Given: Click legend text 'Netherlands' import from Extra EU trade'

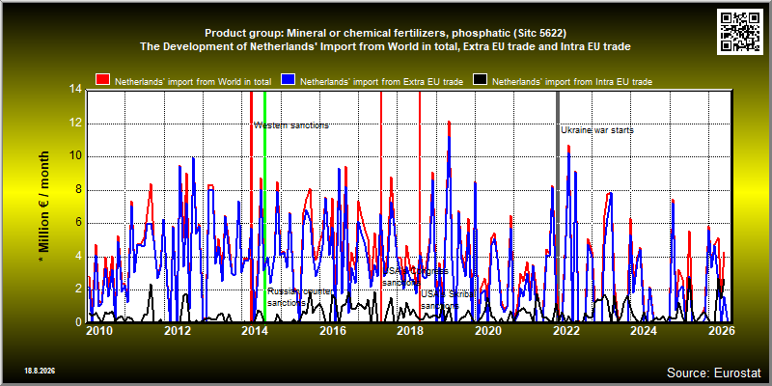Looking at the screenshot, I should (x=381, y=82).
